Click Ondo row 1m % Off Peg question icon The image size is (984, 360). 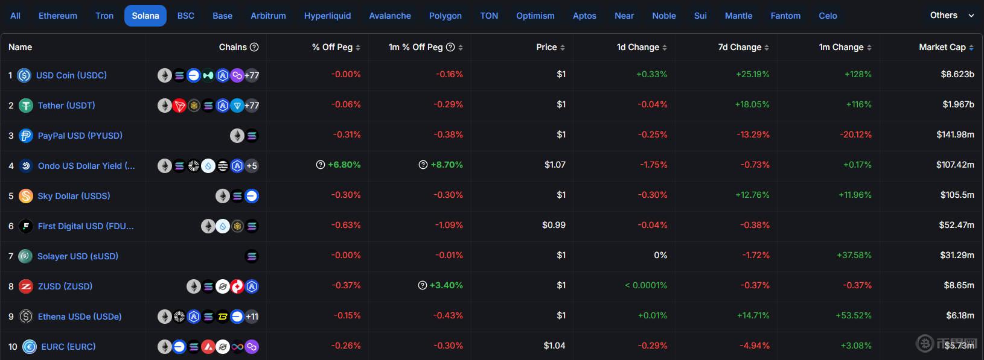click(423, 165)
